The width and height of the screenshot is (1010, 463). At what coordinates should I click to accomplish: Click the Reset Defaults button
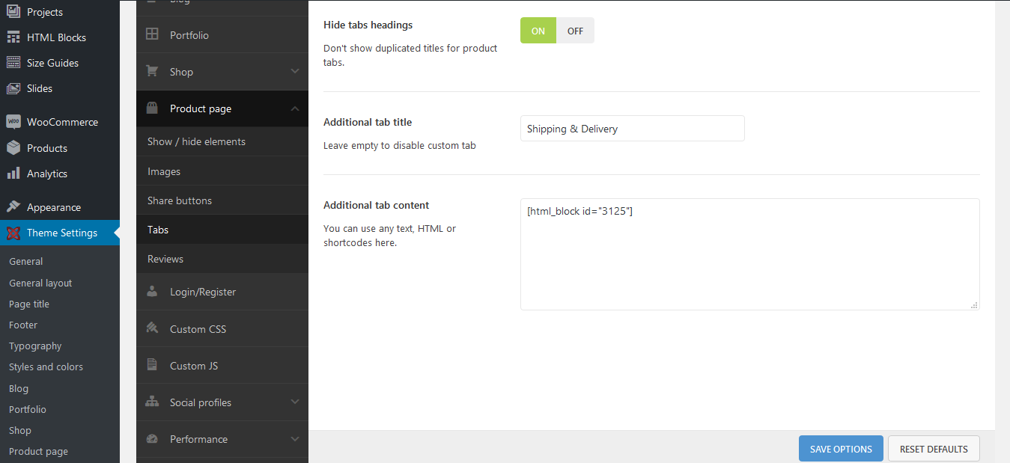point(934,449)
